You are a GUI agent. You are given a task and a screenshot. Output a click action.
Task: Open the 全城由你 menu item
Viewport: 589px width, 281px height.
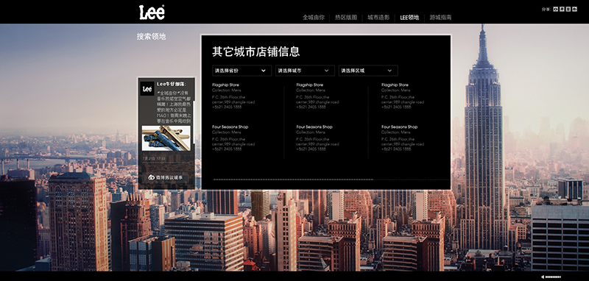point(314,17)
